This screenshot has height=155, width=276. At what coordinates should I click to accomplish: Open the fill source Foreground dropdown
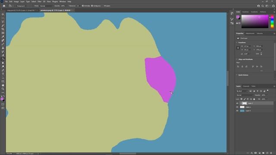pyautogui.click(x=22, y=6)
